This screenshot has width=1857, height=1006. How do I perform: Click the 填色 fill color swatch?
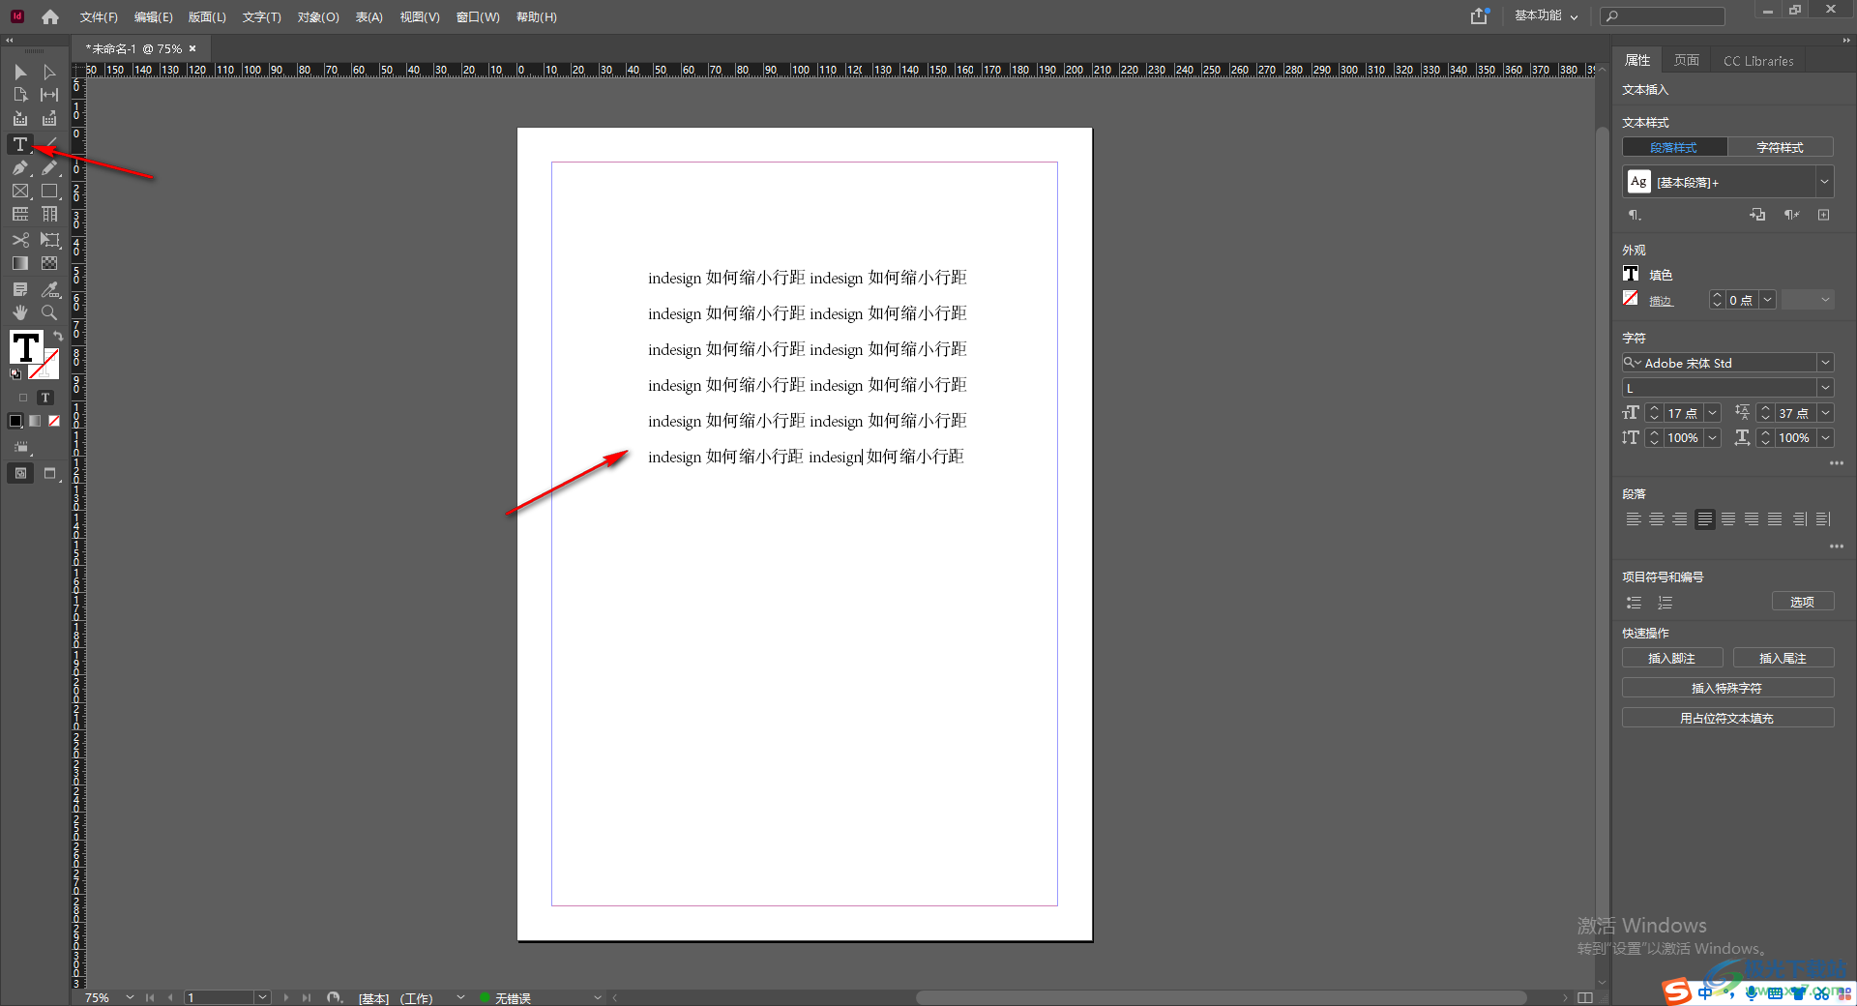pos(1631,275)
